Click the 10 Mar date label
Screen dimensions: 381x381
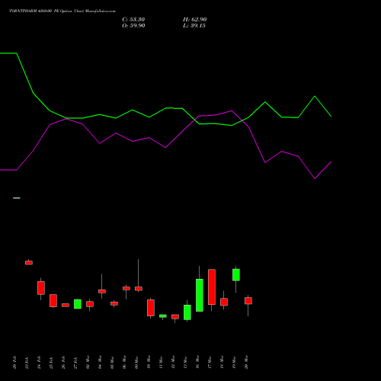(149, 362)
